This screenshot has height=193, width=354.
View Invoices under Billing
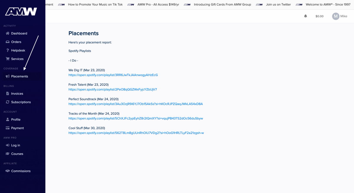17,94
